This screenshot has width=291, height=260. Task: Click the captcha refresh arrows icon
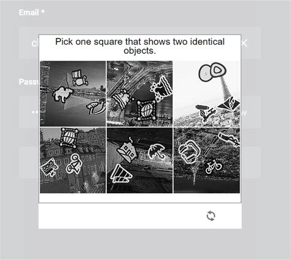point(211,216)
